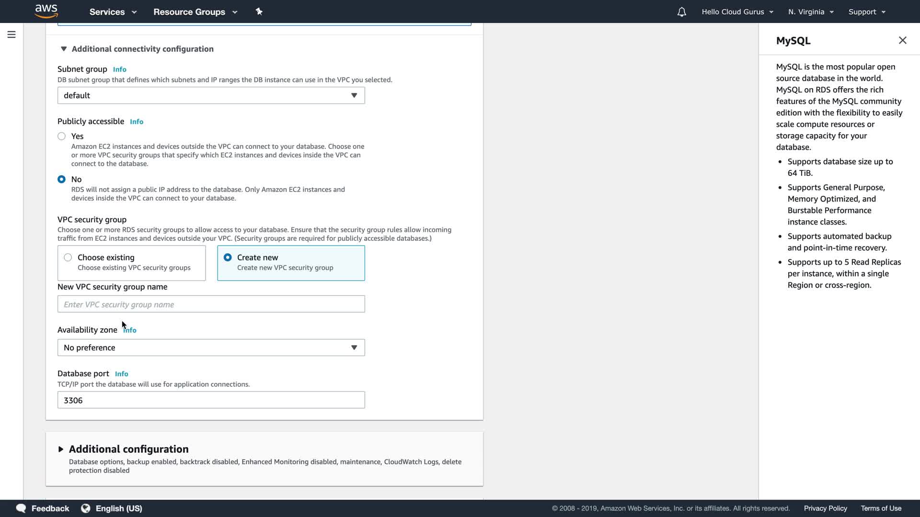Click the pushpin shortcut icon
Viewport: 920px width, 517px height.
point(259,11)
